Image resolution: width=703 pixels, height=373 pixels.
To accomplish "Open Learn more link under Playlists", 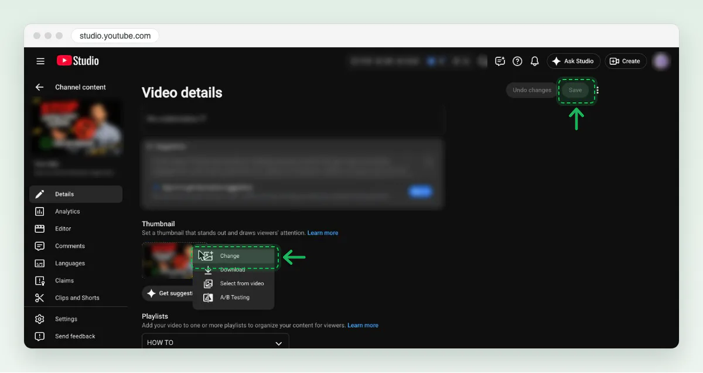I will pos(363,325).
